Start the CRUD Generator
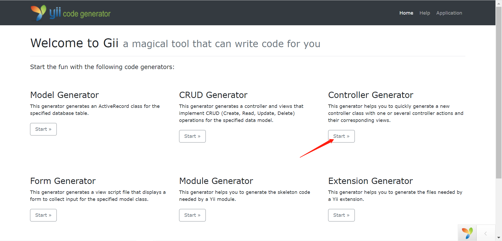This screenshot has width=502, height=241. tap(192, 136)
